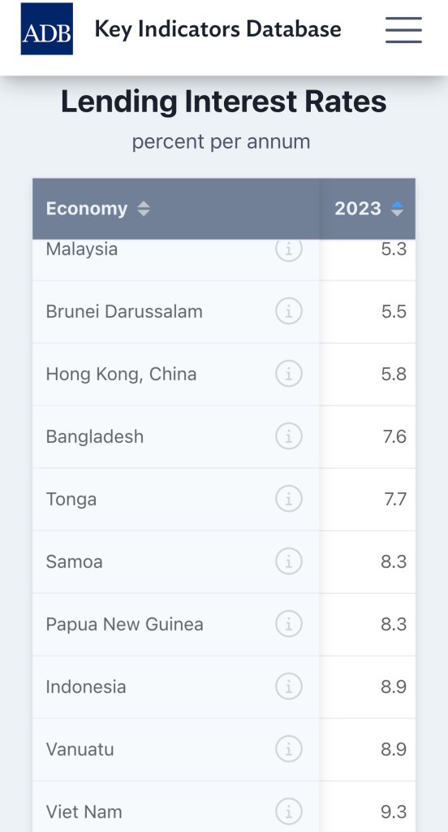
Task: Tap the info icon for Indonesia
Action: (x=289, y=687)
